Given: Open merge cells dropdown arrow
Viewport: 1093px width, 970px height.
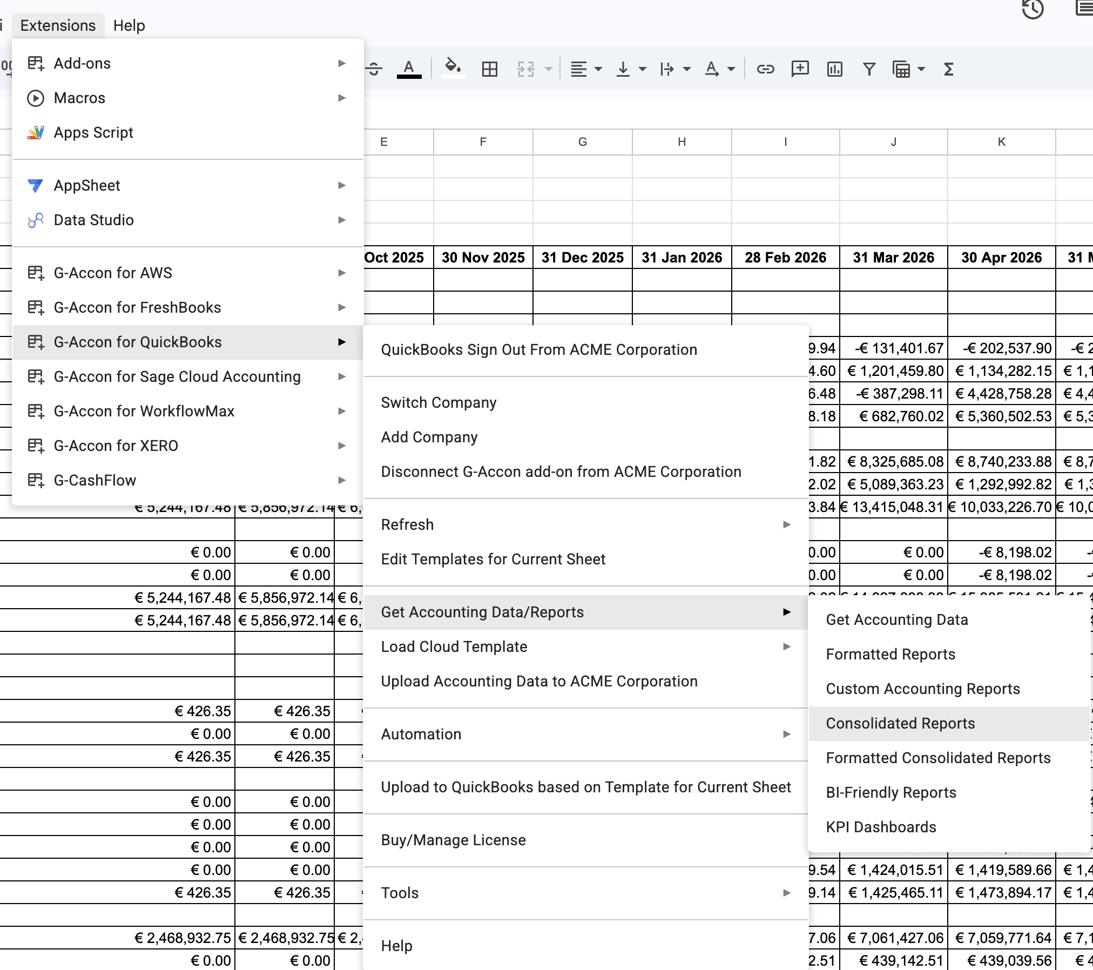Looking at the screenshot, I should [549, 69].
